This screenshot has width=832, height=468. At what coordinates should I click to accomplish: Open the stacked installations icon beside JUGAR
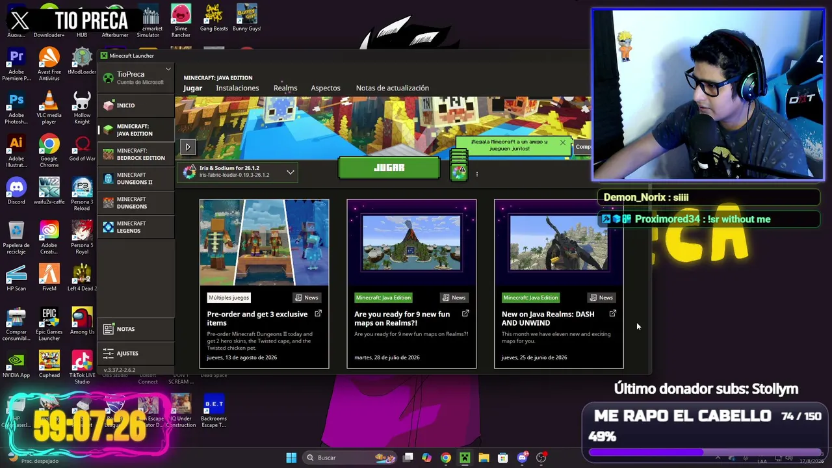(459, 166)
